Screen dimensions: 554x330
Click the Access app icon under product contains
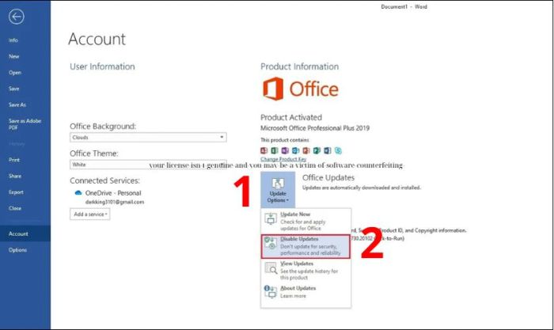(264, 150)
